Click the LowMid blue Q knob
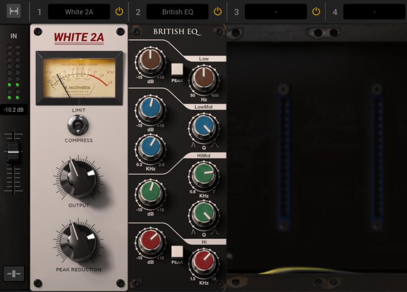Viewport: 407px width, 292px height. (x=204, y=127)
